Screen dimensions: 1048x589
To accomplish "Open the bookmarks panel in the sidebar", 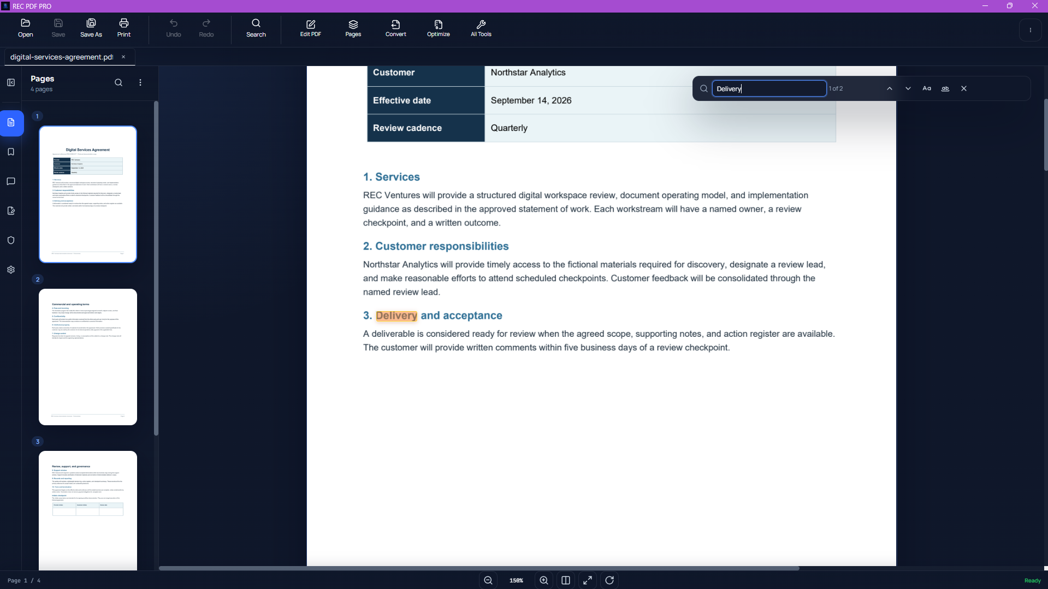I will click(x=11, y=152).
